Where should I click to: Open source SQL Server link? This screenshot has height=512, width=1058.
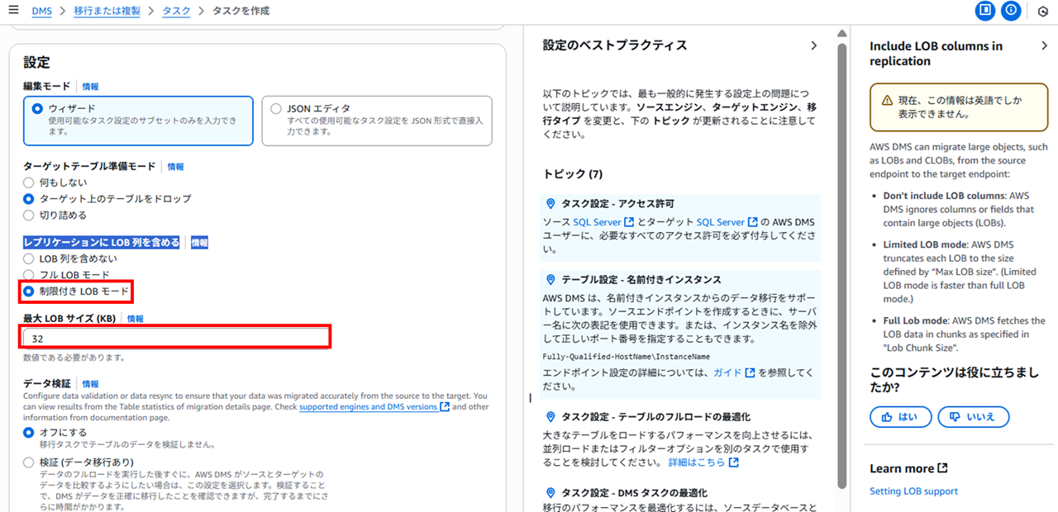597,222
